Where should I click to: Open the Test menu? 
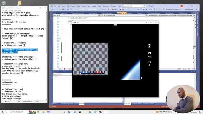88,6
